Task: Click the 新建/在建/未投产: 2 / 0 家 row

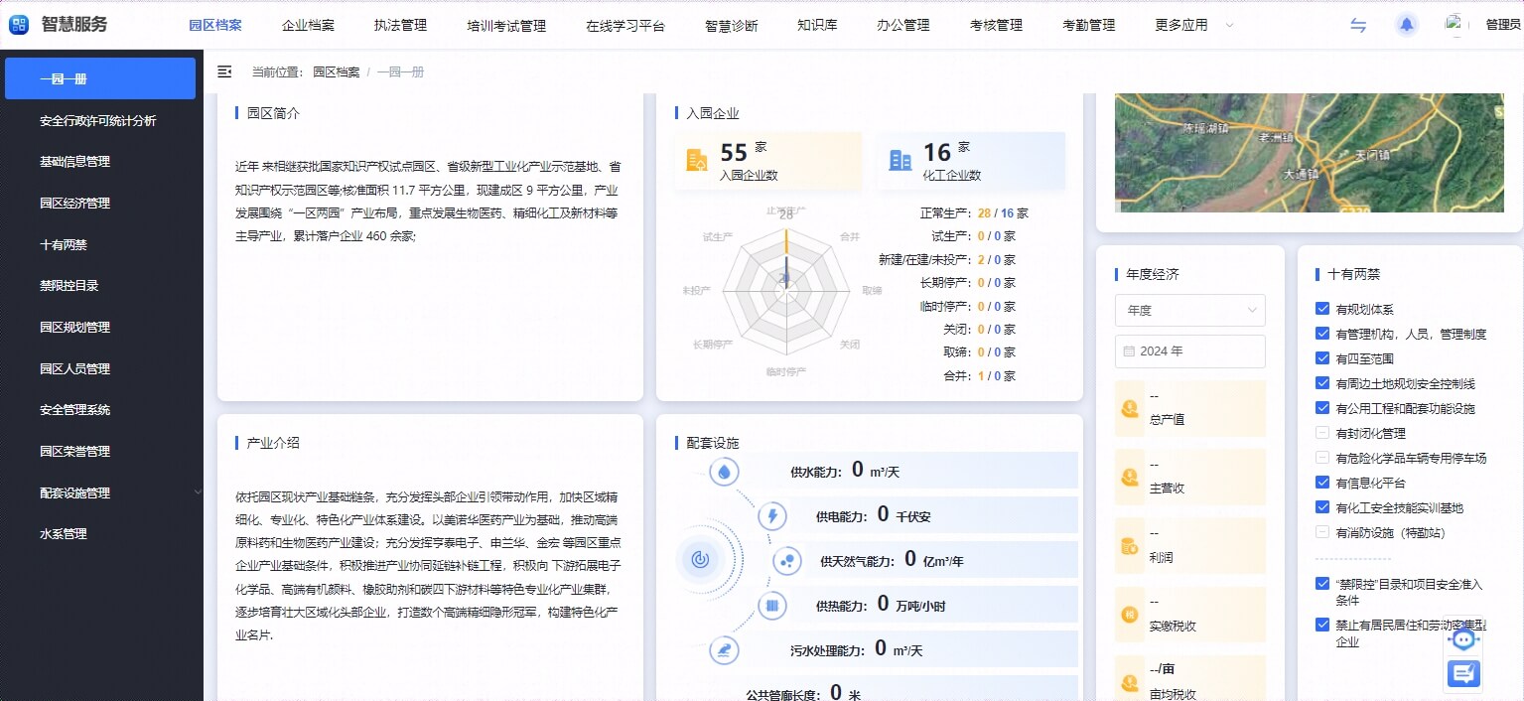Action: point(947,259)
